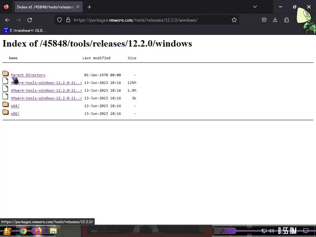Click the file icon beside 1.9M entry

pyautogui.click(x=5, y=88)
